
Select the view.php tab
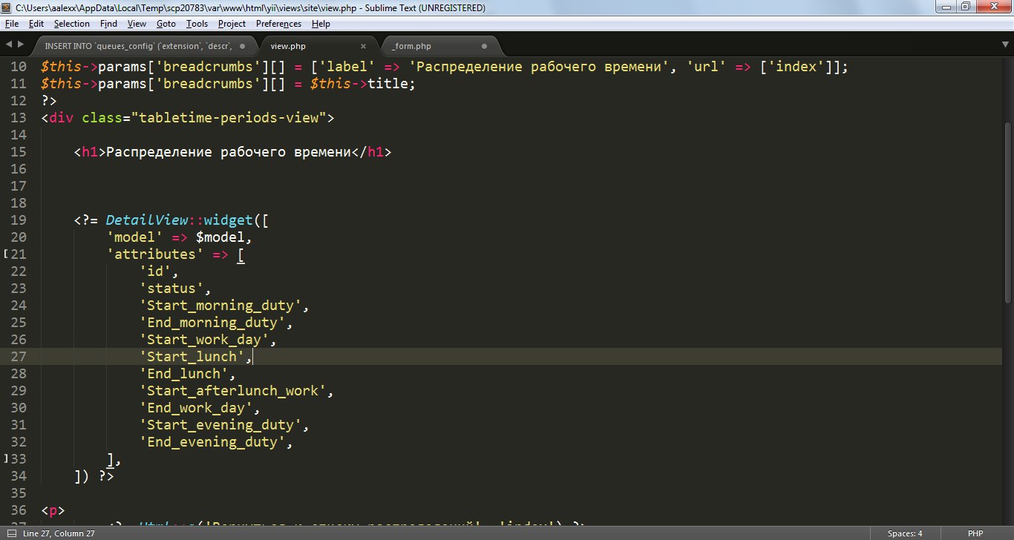pos(288,46)
